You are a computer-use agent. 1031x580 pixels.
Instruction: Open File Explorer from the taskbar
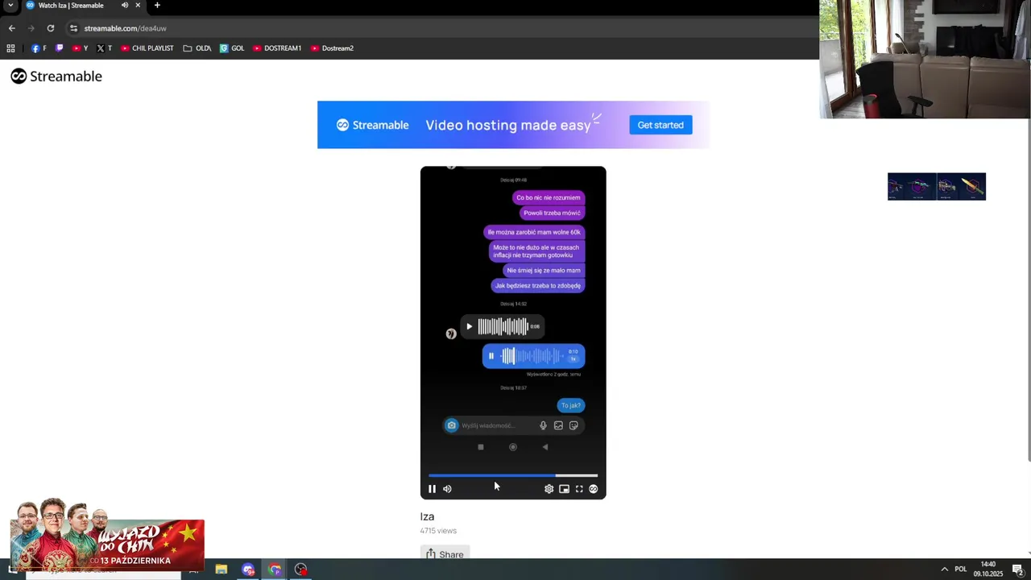222,570
